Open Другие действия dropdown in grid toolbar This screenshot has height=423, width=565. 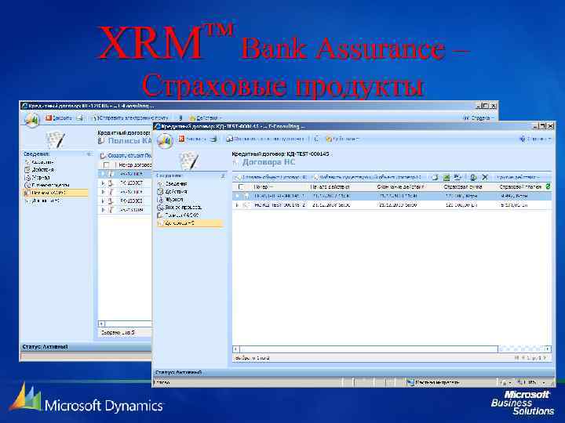point(518,177)
